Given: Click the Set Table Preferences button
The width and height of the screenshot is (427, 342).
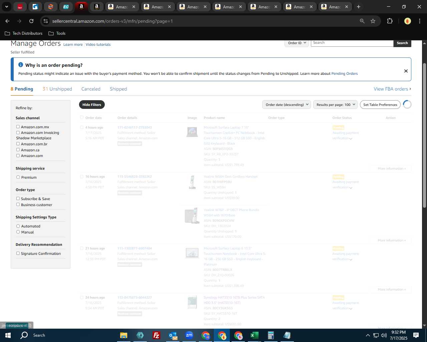Looking at the screenshot, I should click(380, 105).
